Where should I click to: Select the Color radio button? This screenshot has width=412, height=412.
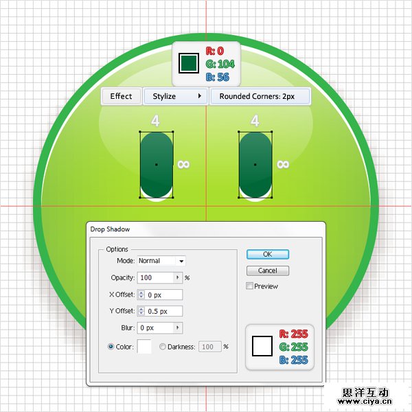point(111,347)
